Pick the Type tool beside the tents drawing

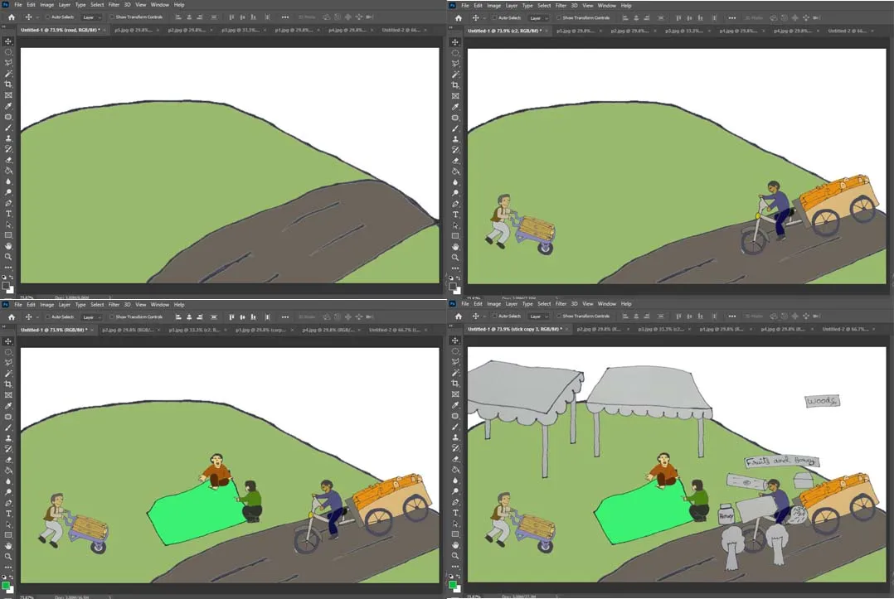[x=455, y=513]
